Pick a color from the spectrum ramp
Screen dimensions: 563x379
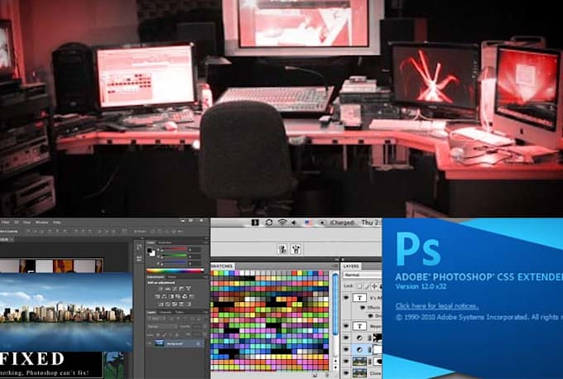pyautogui.click(x=175, y=271)
